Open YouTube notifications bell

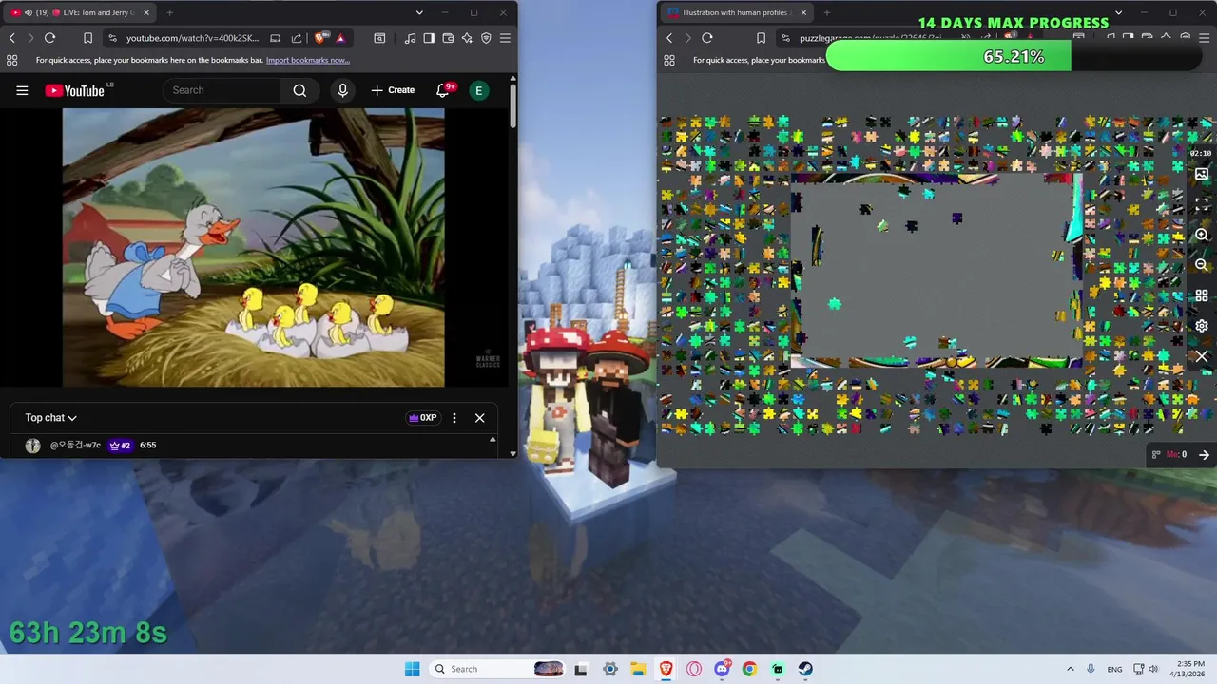point(443,90)
